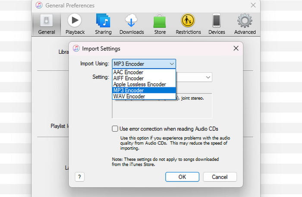This screenshot has height=197, width=302.
Task: Switch to Playback preferences
Action: click(75, 25)
